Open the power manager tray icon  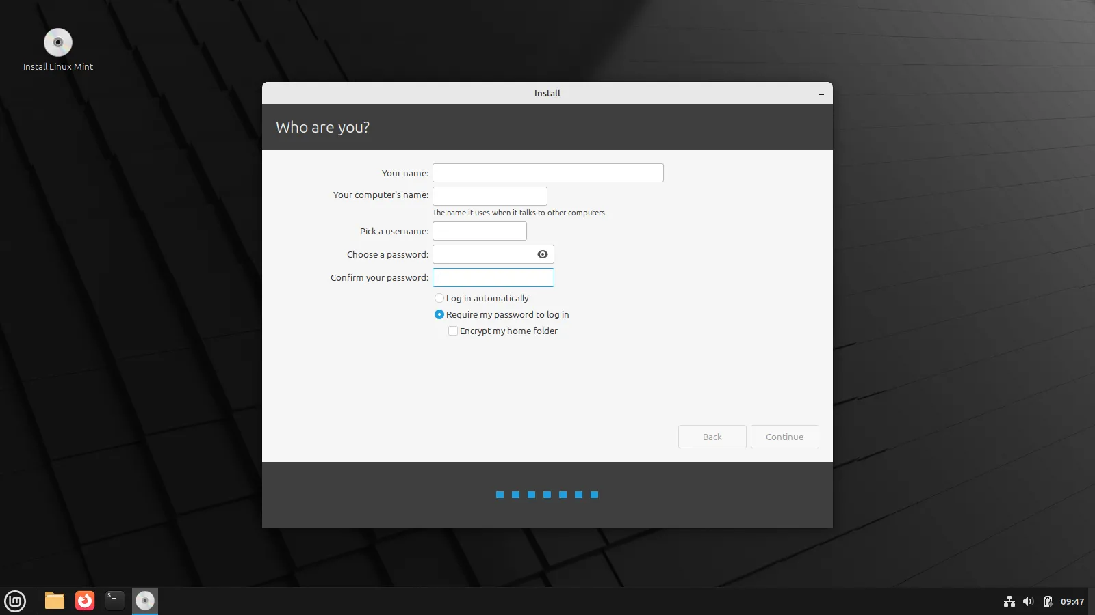pyautogui.click(x=1047, y=601)
